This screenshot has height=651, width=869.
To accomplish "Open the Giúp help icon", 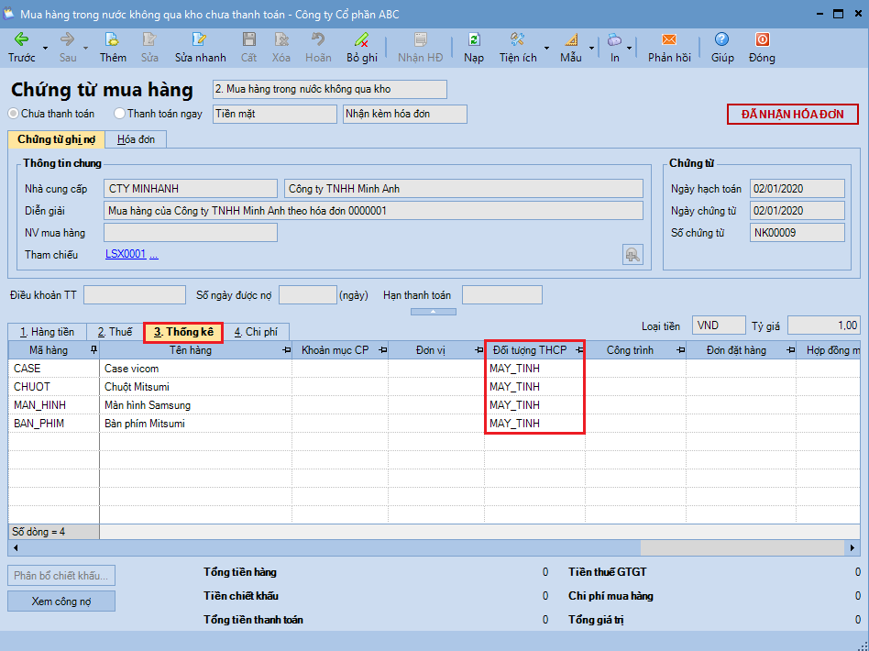I will (x=722, y=39).
